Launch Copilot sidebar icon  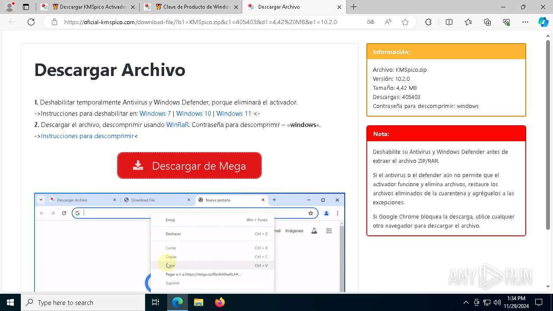point(543,22)
